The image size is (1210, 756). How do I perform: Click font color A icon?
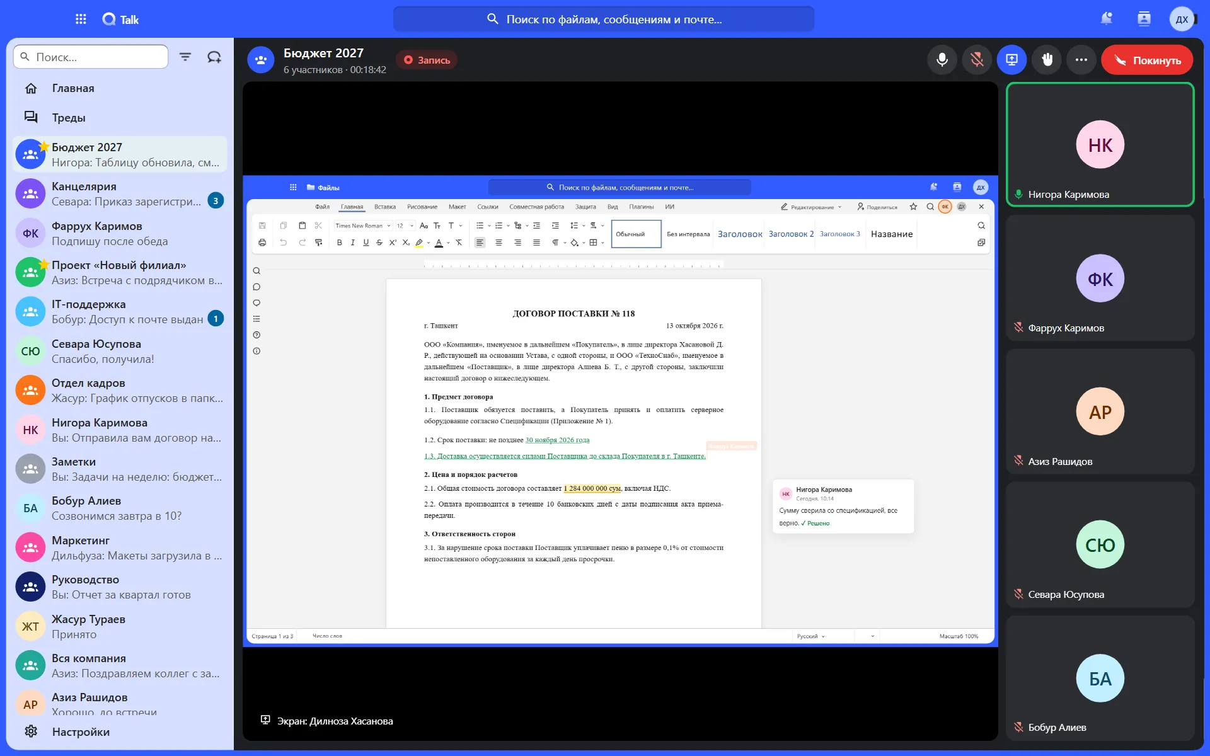(x=439, y=243)
